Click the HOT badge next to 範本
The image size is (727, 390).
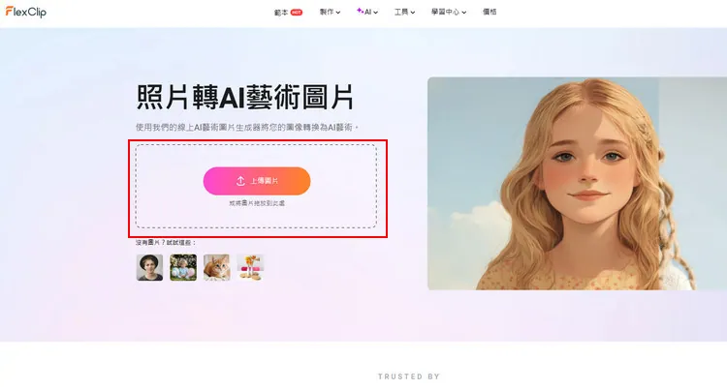(297, 13)
